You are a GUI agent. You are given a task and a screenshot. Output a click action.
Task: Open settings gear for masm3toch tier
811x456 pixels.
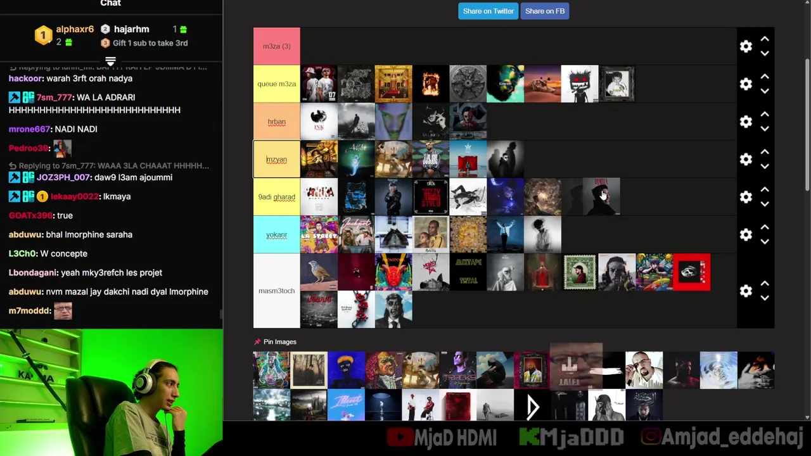pyautogui.click(x=746, y=291)
